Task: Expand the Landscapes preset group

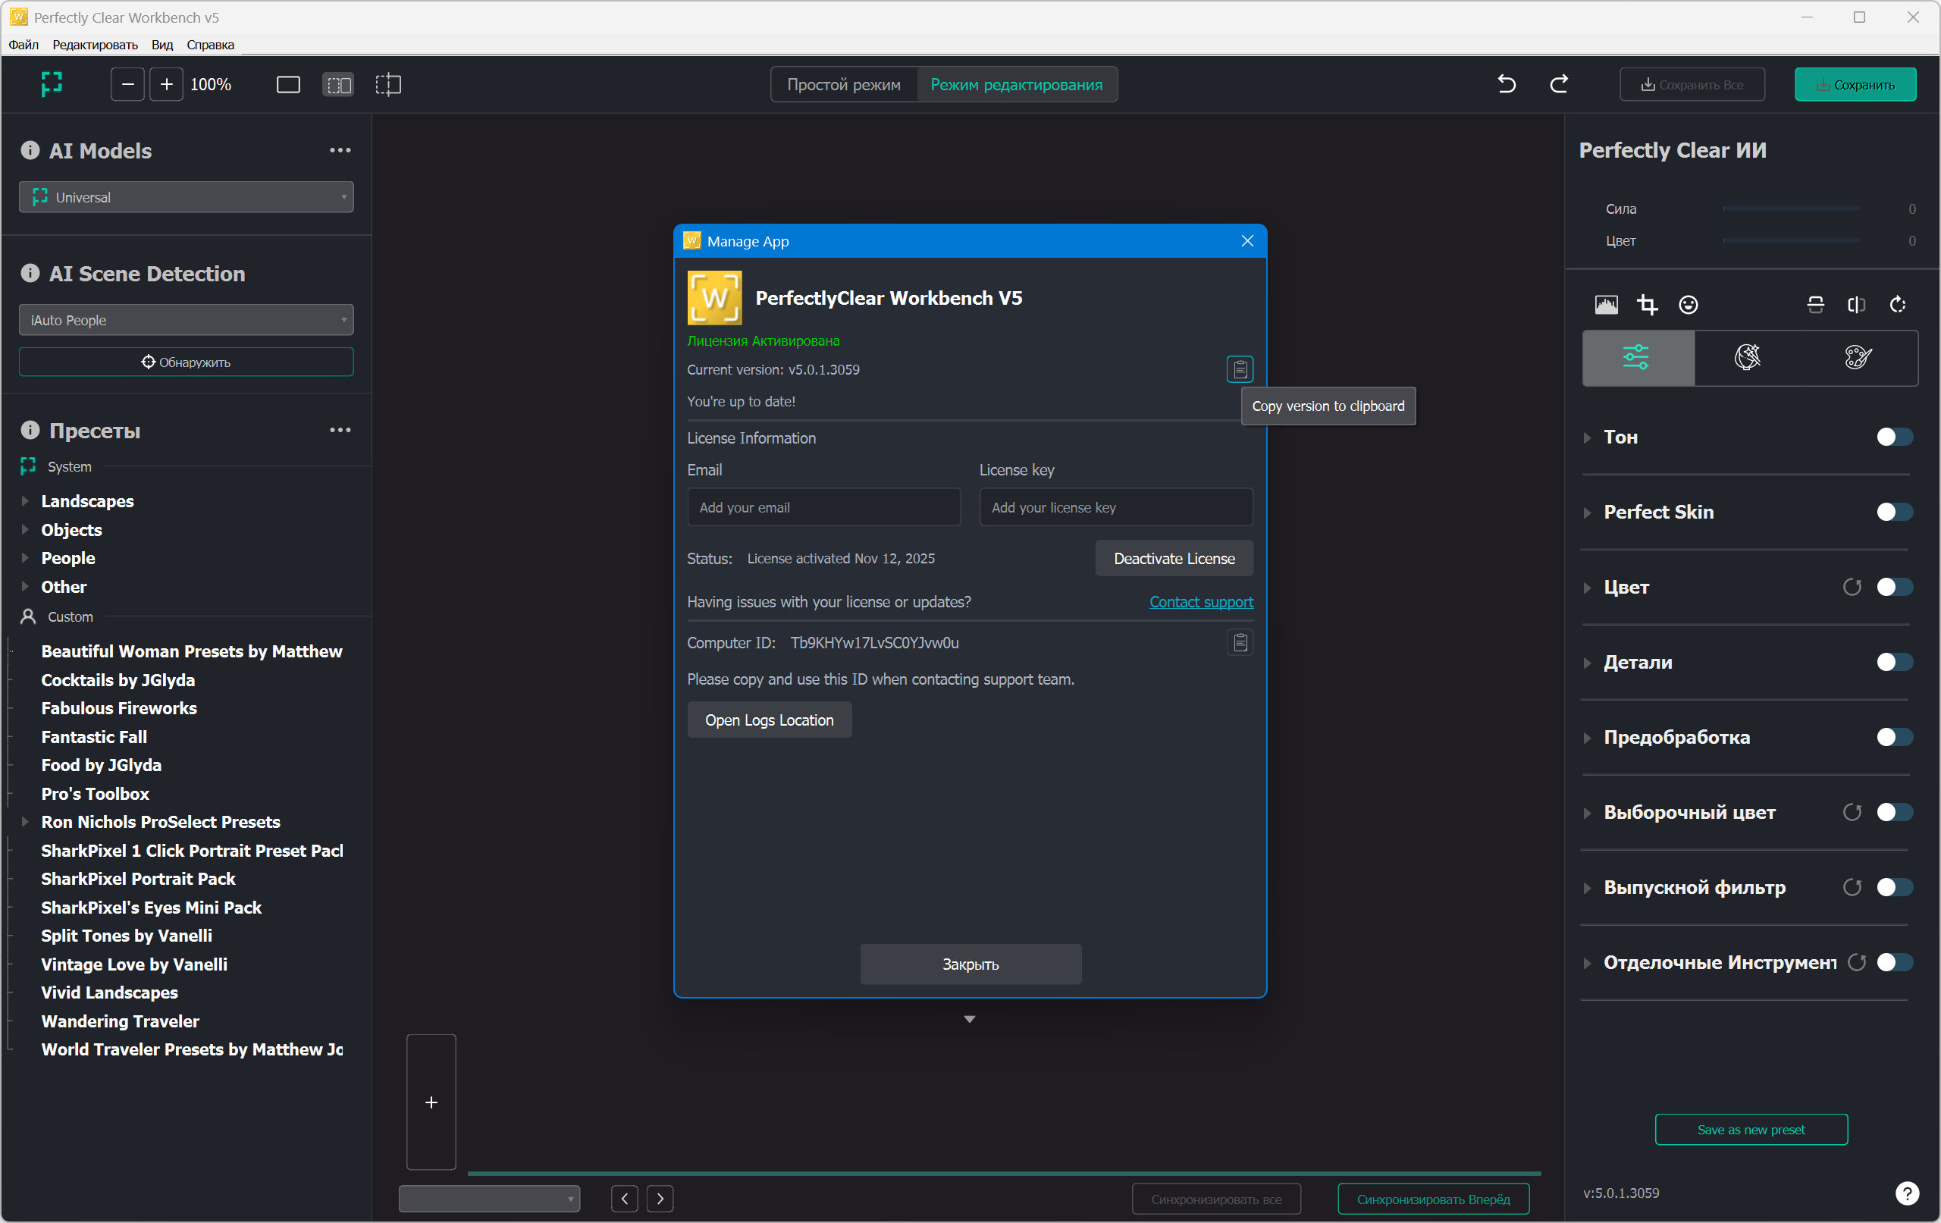Action: point(25,500)
